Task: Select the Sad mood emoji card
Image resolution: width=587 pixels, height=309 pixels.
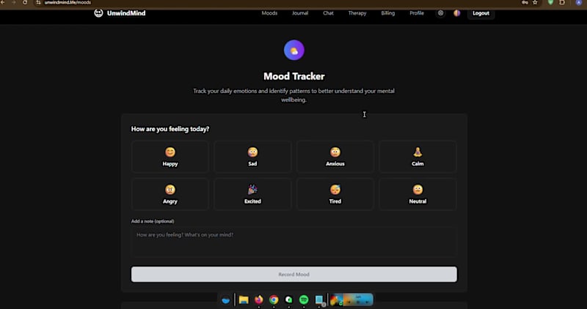Action: tap(252, 157)
